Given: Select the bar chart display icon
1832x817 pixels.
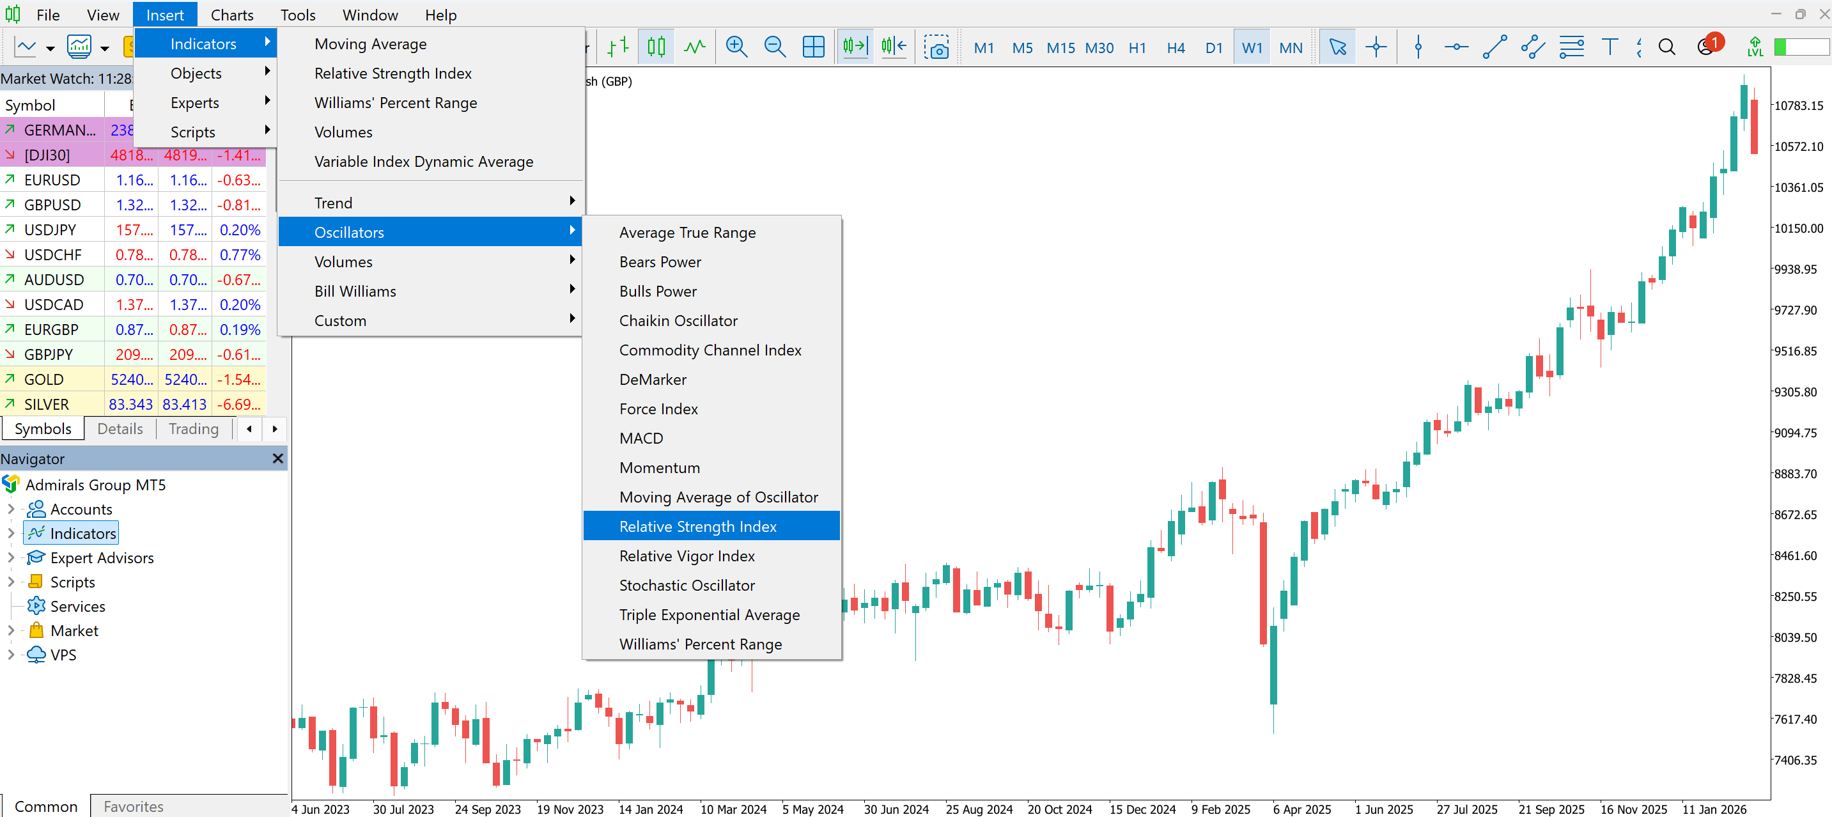Looking at the screenshot, I should pyautogui.click(x=617, y=48).
